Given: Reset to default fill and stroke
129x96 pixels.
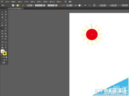Looking at the screenshot, I should point(1,54).
